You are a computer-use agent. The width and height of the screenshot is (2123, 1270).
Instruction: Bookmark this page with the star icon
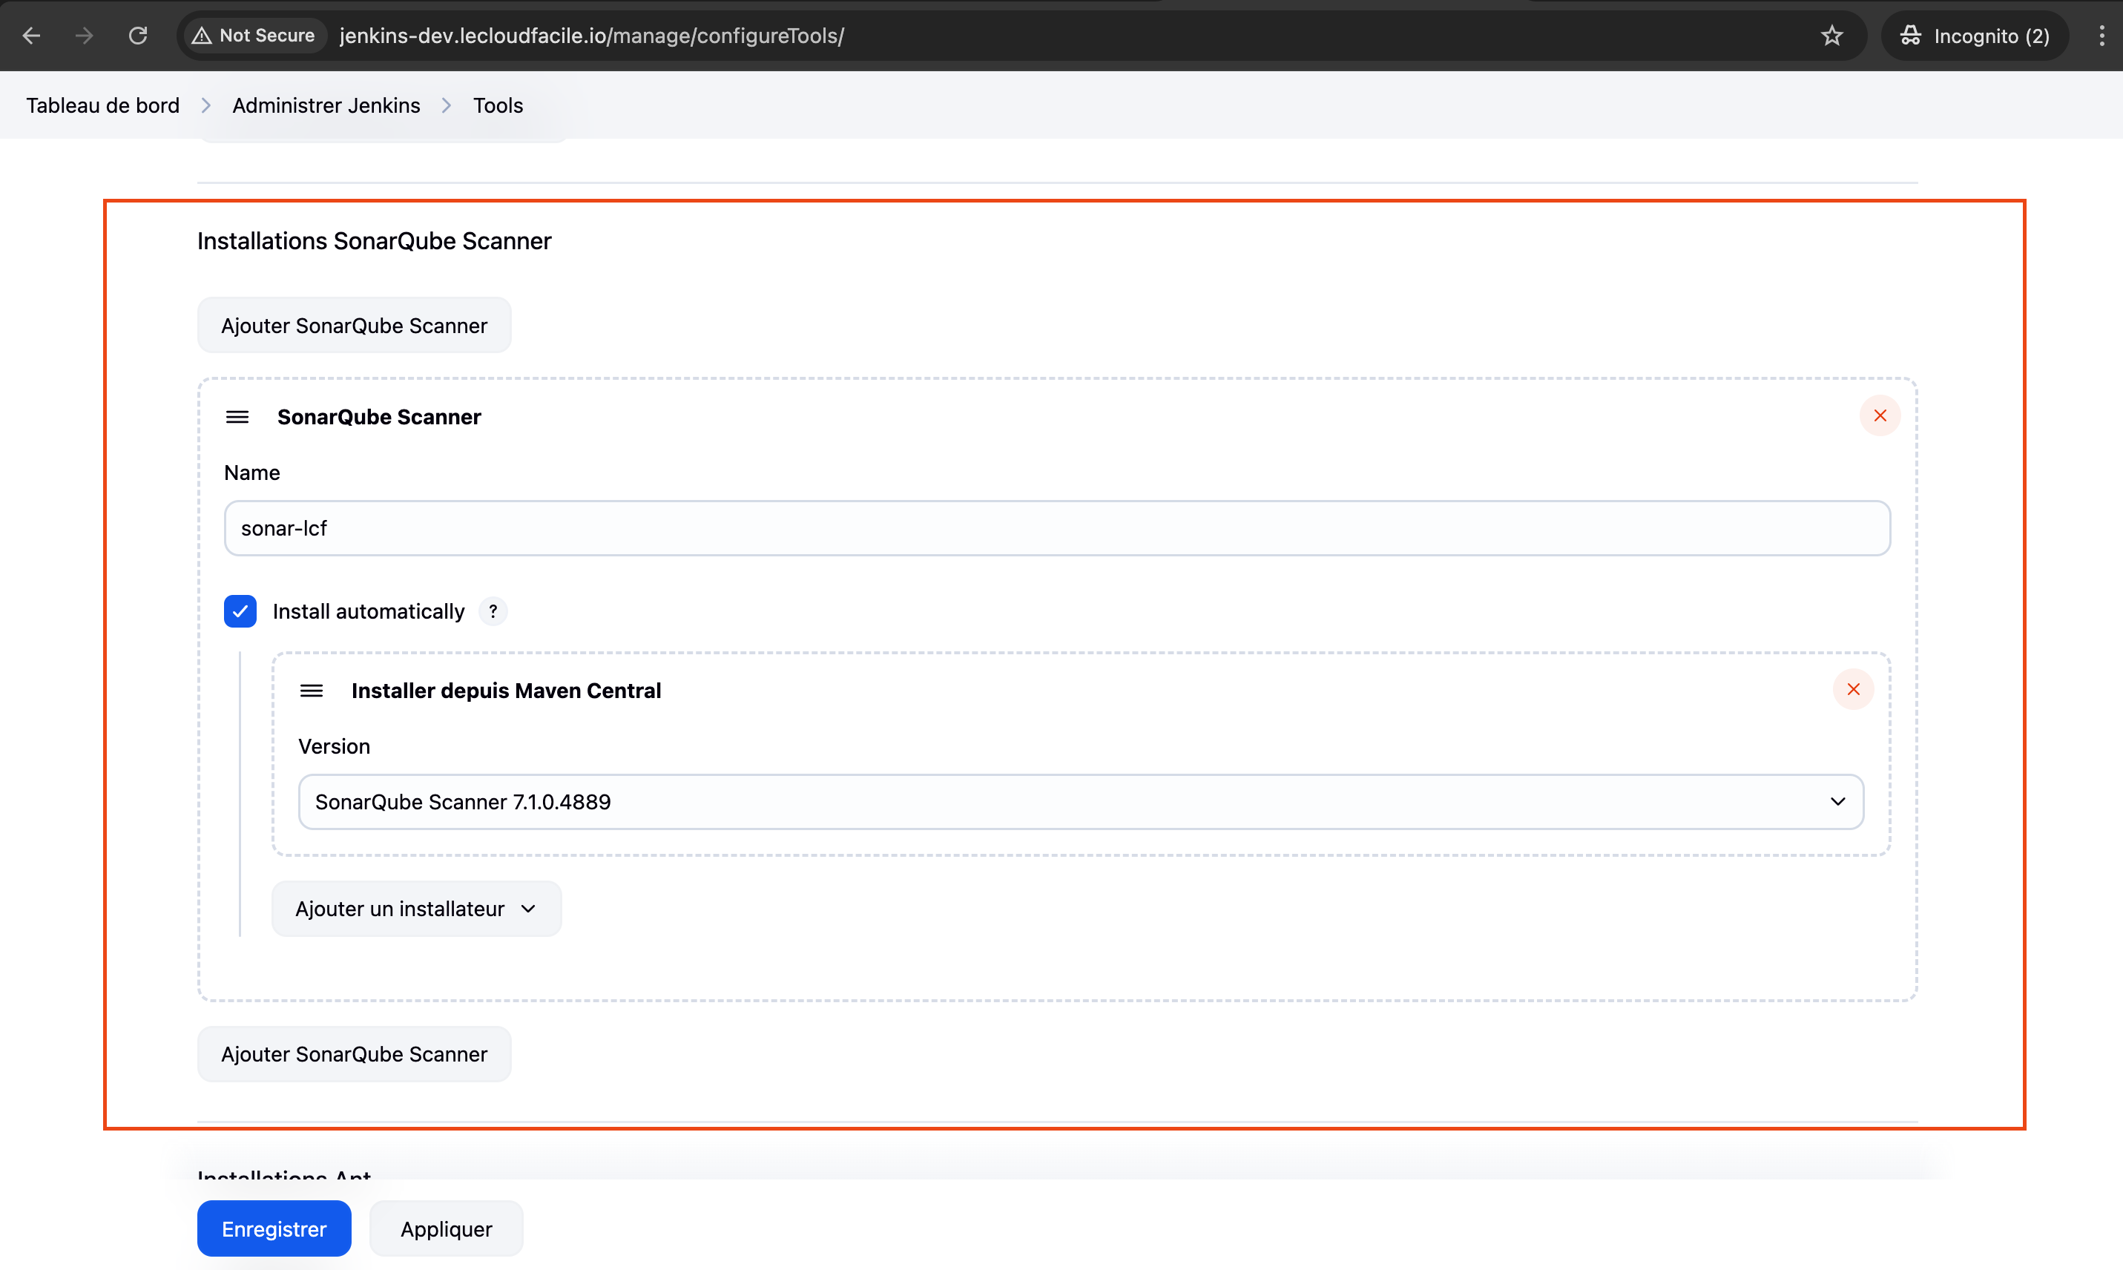pos(1831,35)
